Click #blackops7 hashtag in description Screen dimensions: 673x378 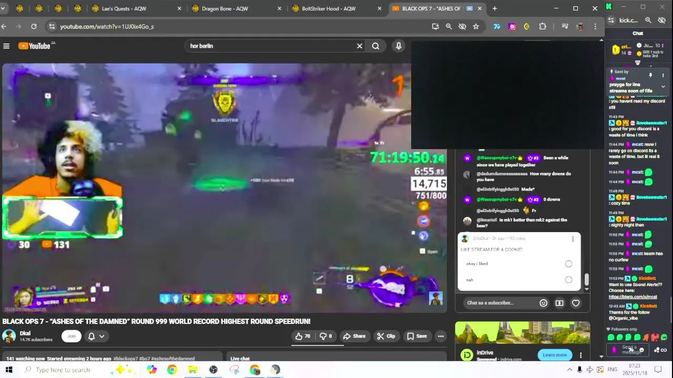point(126,359)
